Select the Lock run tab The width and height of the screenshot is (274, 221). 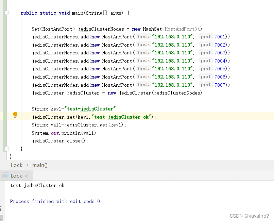[x=16, y=176]
